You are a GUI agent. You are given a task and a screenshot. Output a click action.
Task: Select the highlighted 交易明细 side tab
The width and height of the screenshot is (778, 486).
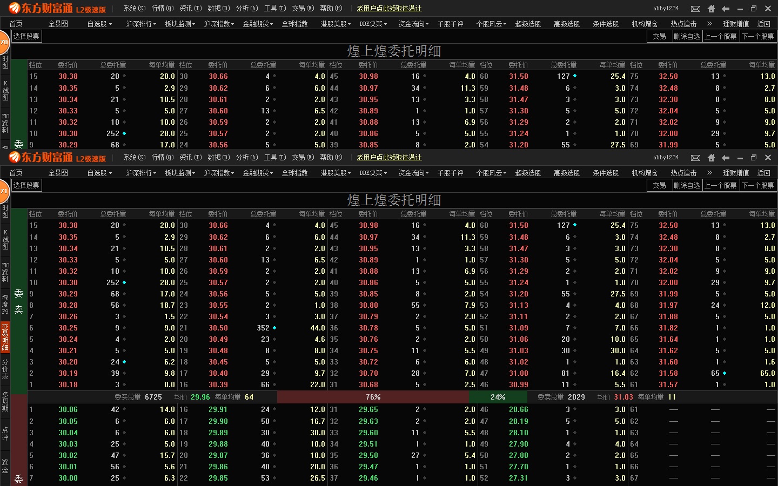click(x=5, y=337)
